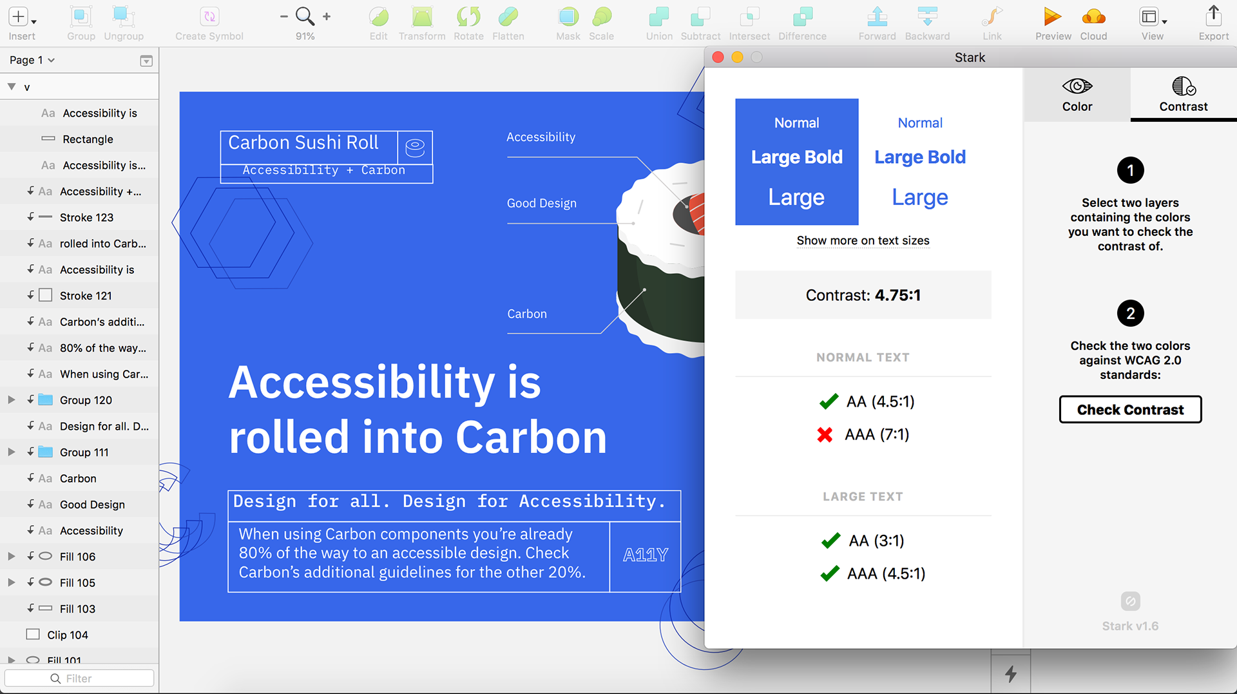1237x694 pixels.
Task: Apply the Intersect boolean operation
Action: [749, 17]
